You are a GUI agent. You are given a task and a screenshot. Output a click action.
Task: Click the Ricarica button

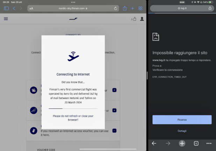[x=182, y=120]
